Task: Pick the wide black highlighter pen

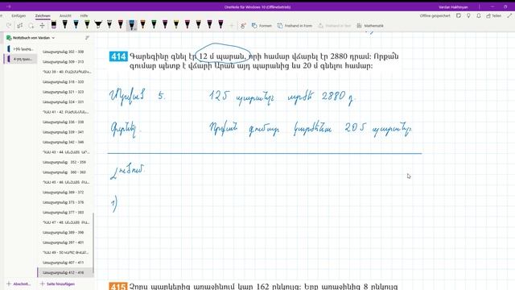Action: pyautogui.click(x=98, y=24)
